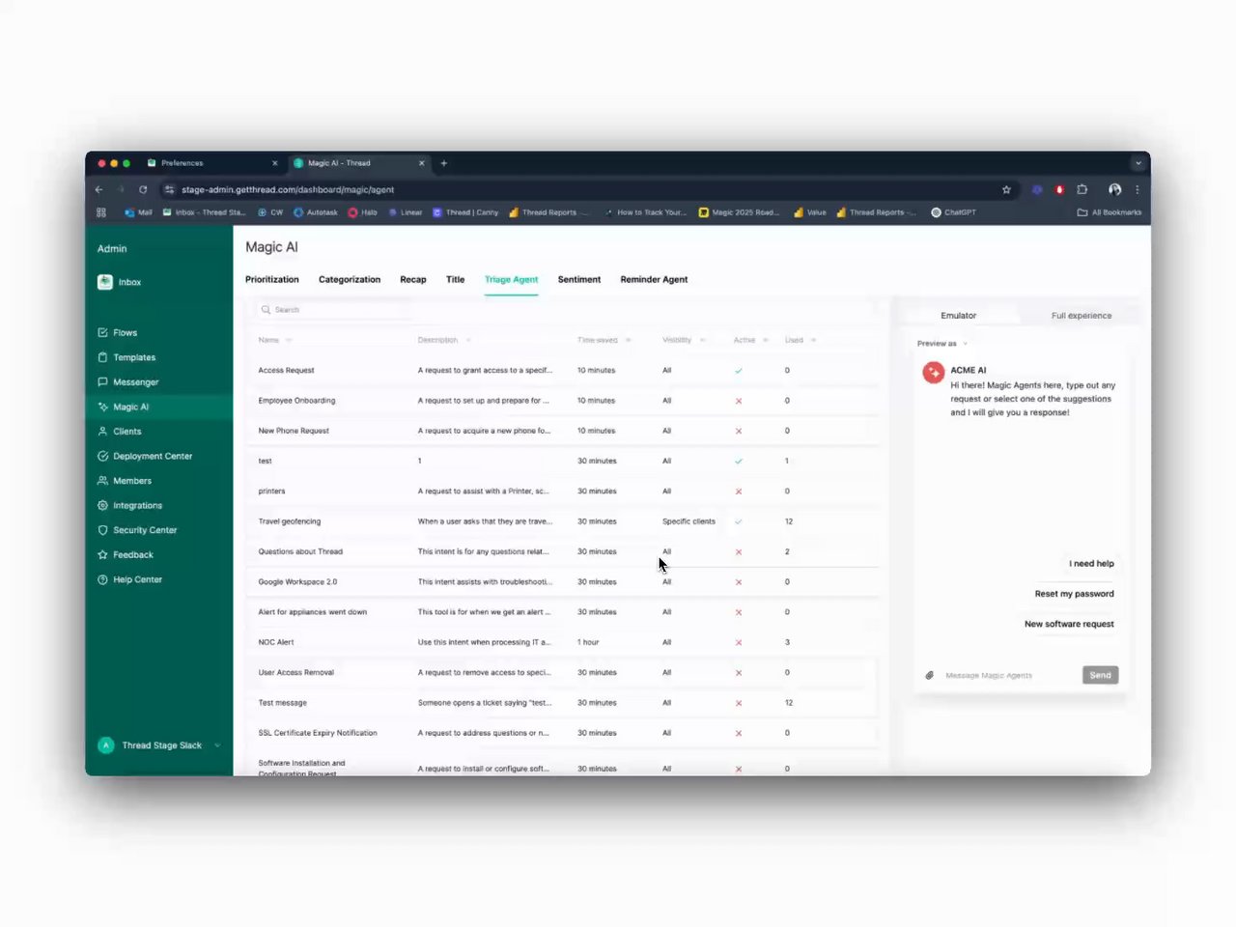Click the Inbox icon in the sidebar
Screen dimensions: 1236x927
105,282
